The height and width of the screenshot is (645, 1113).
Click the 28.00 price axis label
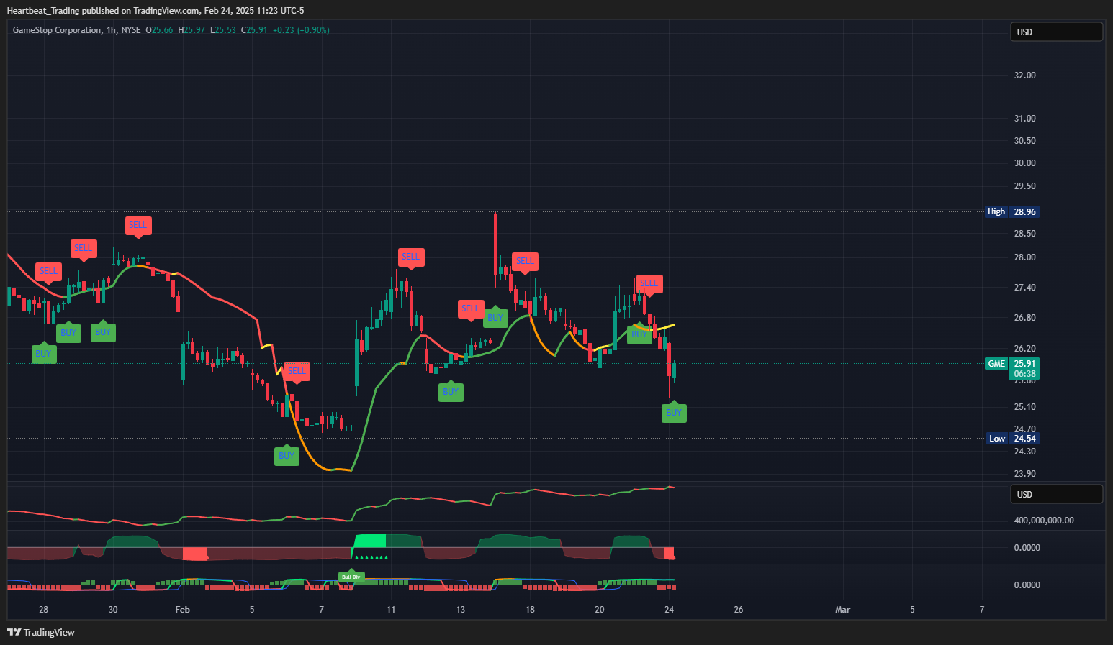pos(1025,257)
